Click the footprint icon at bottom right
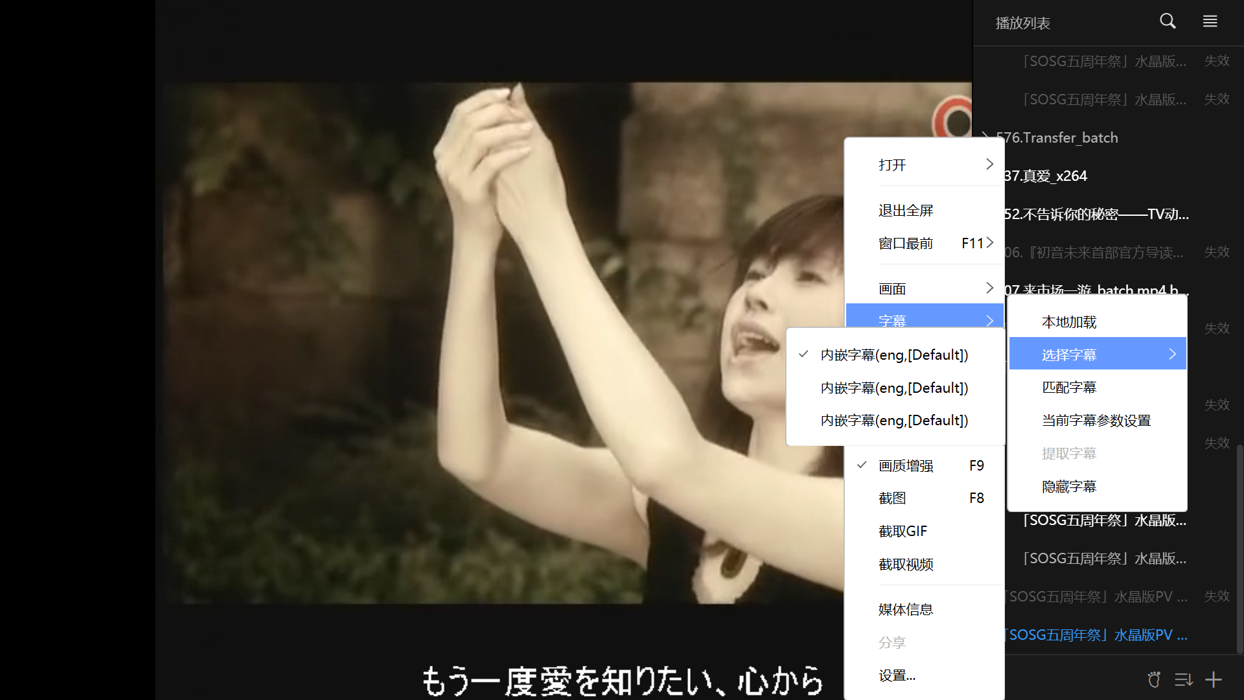The image size is (1244, 700). 1153,679
